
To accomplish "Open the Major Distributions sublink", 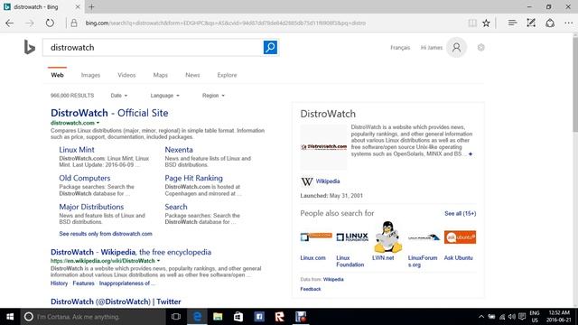I will [x=91, y=207].
